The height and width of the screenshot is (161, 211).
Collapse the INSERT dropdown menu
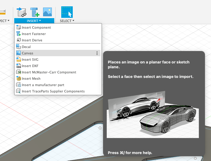pos(34,21)
